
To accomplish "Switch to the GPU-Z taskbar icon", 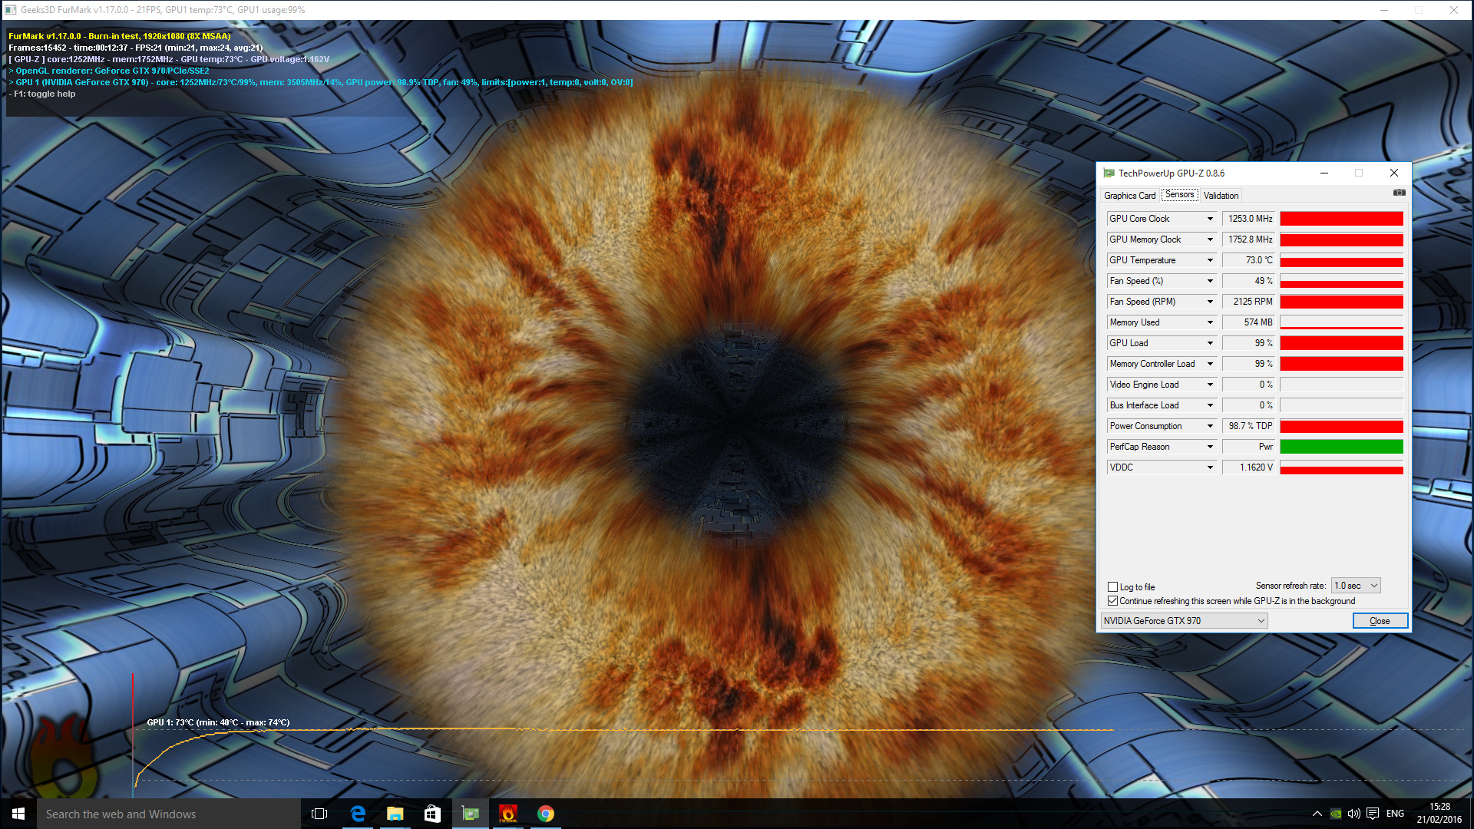I will tap(471, 814).
